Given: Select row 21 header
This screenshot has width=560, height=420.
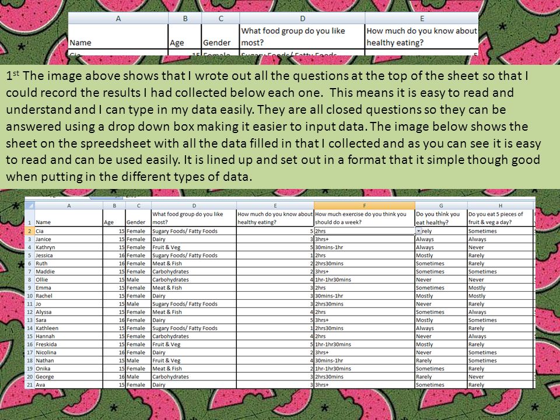Looking at the screenshot, I should [x=30, y=384].
